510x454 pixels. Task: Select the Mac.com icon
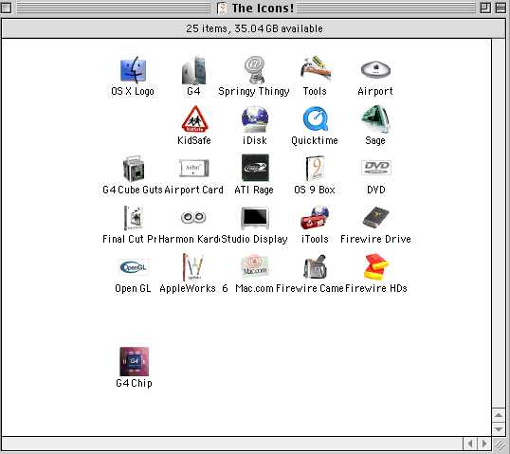(255, 266)
